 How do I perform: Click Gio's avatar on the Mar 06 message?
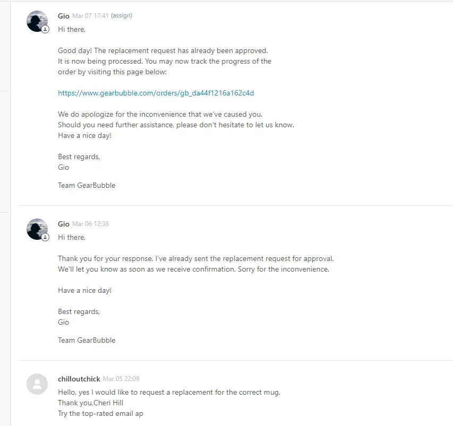click(37, 229)
